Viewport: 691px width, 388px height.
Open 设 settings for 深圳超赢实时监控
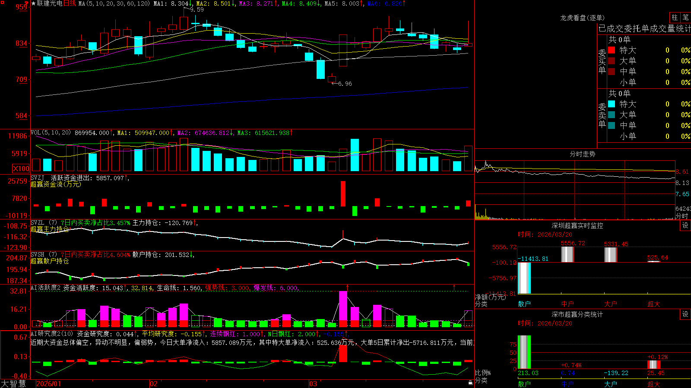(685, 225)
